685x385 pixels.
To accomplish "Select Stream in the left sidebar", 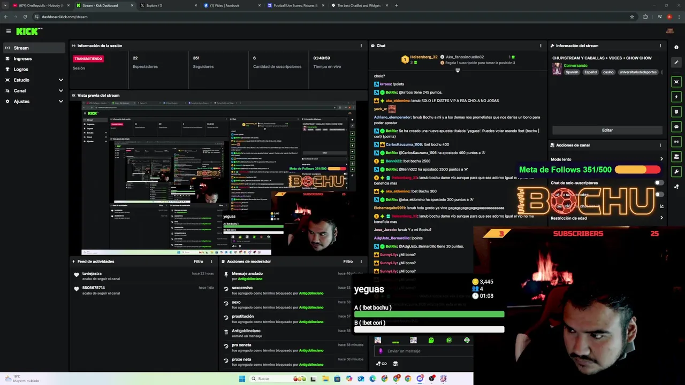I will point(34,48).
